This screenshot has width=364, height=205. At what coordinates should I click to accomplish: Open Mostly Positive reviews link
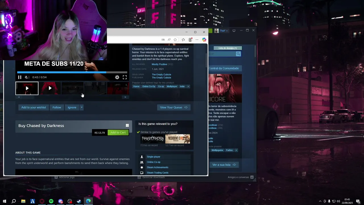159,64
